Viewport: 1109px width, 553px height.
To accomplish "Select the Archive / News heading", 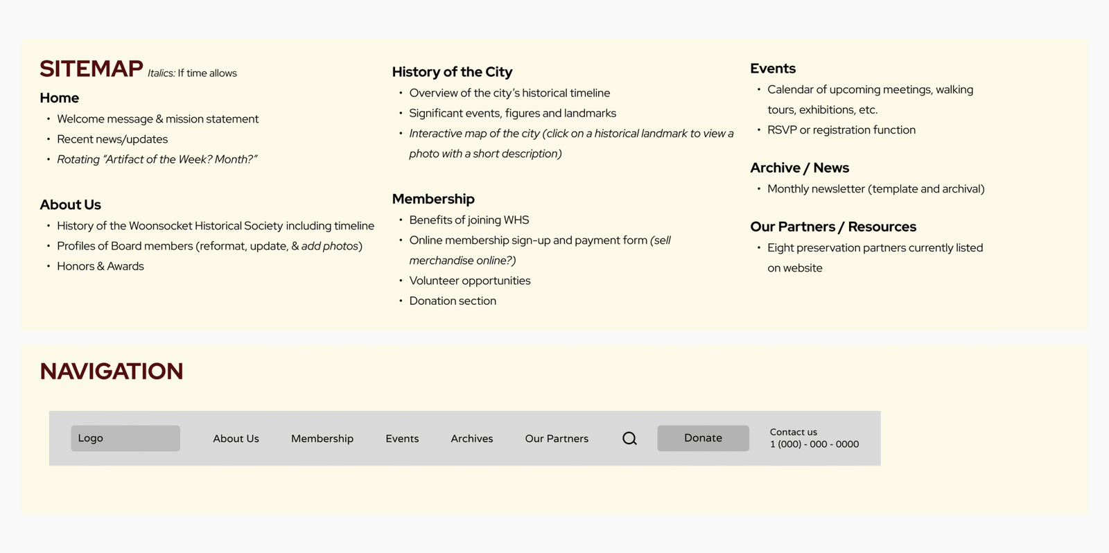I will tap(799, 168).
